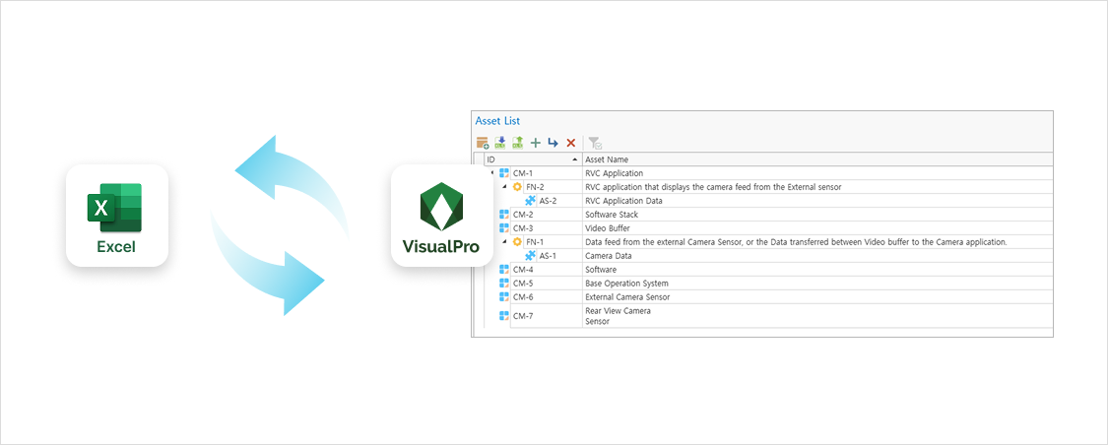This screenshot has height=445, width=1108.
Task: Click the sort arrow in ID column header
Action: pyautogui.click(x=574, y=159)
